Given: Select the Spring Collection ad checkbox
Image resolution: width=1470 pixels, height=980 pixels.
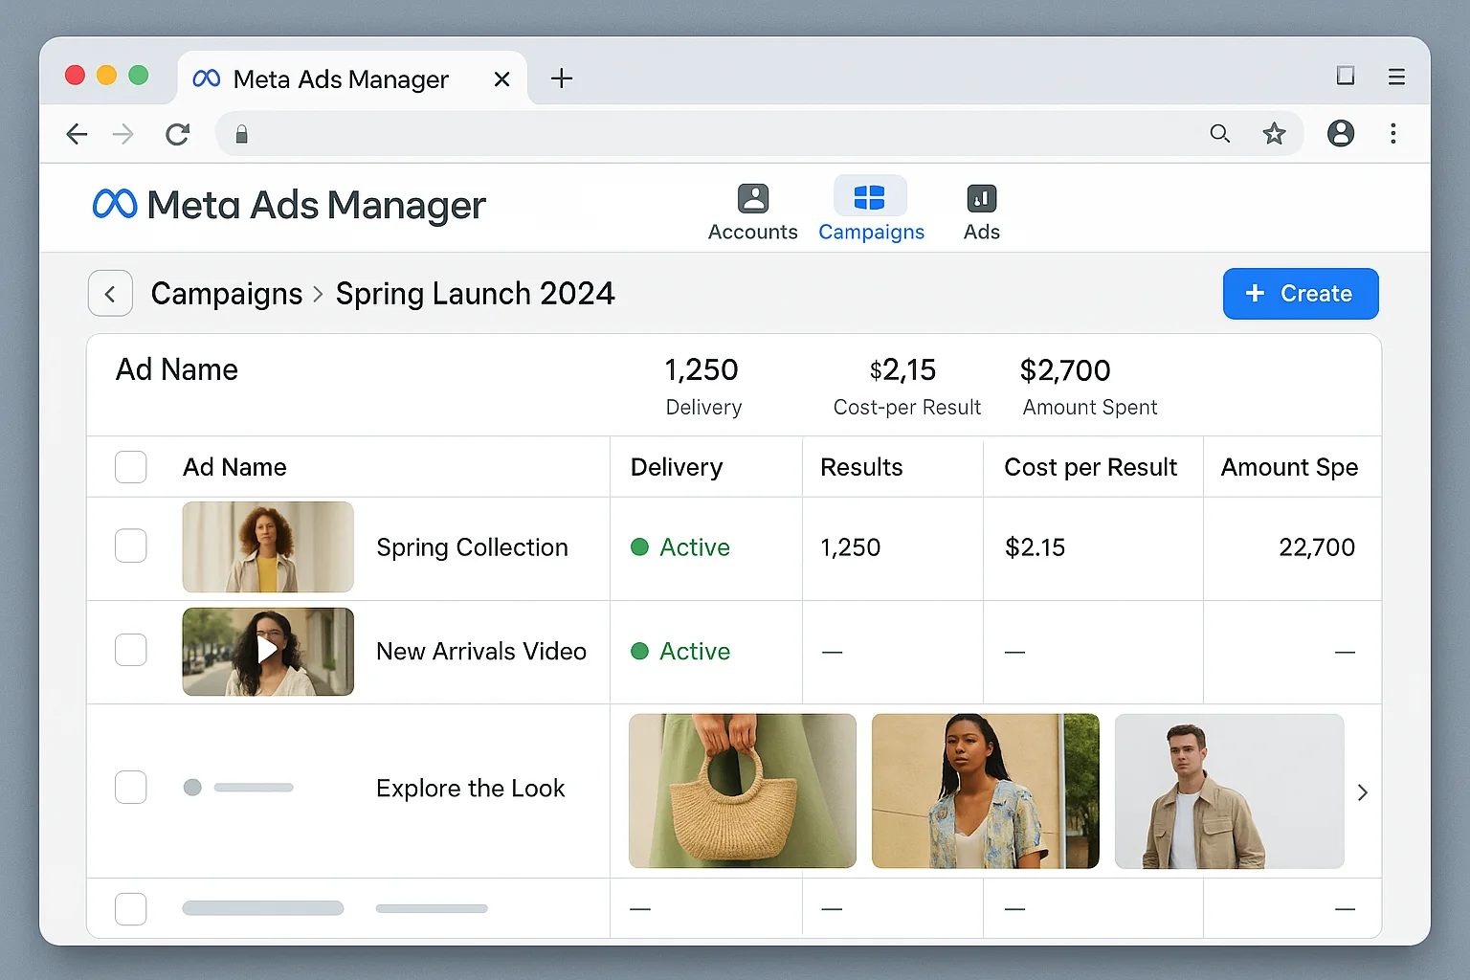Looking at the screenshot, I should pyautogui.click(x=130, y=546).
